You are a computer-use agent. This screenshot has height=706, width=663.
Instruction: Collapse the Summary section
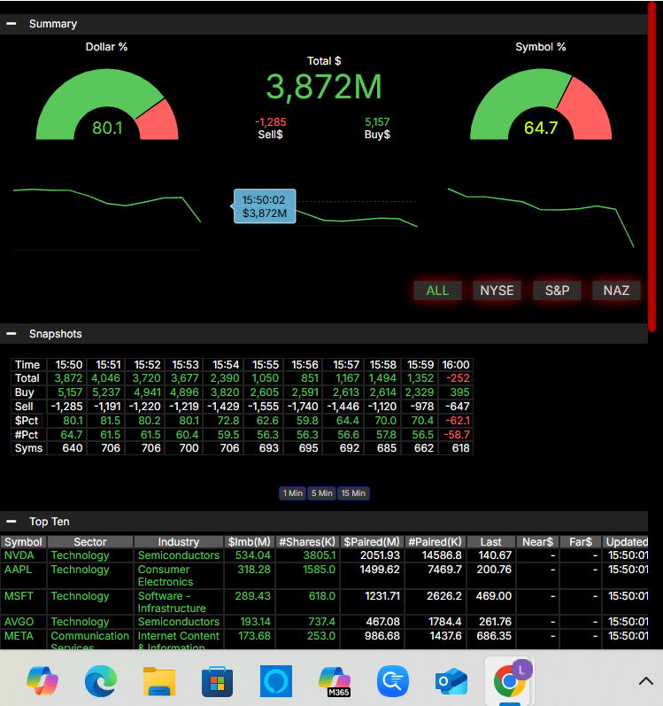click(x=12, y=24)
